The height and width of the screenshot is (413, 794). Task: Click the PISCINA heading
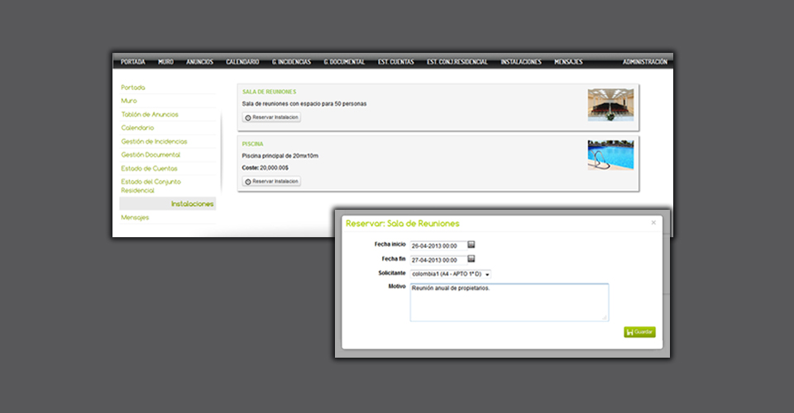pyautogui.click(x=253, y=144)
